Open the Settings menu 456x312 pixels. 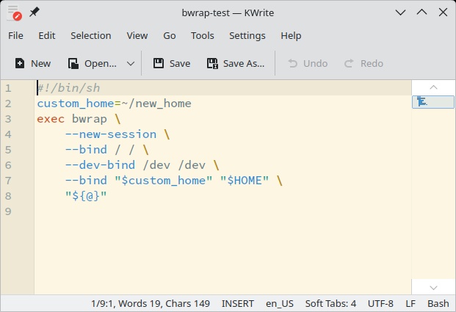[247, 36]
